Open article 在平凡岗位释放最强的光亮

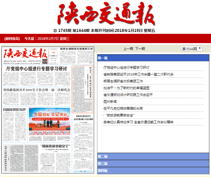click(123, 109)
